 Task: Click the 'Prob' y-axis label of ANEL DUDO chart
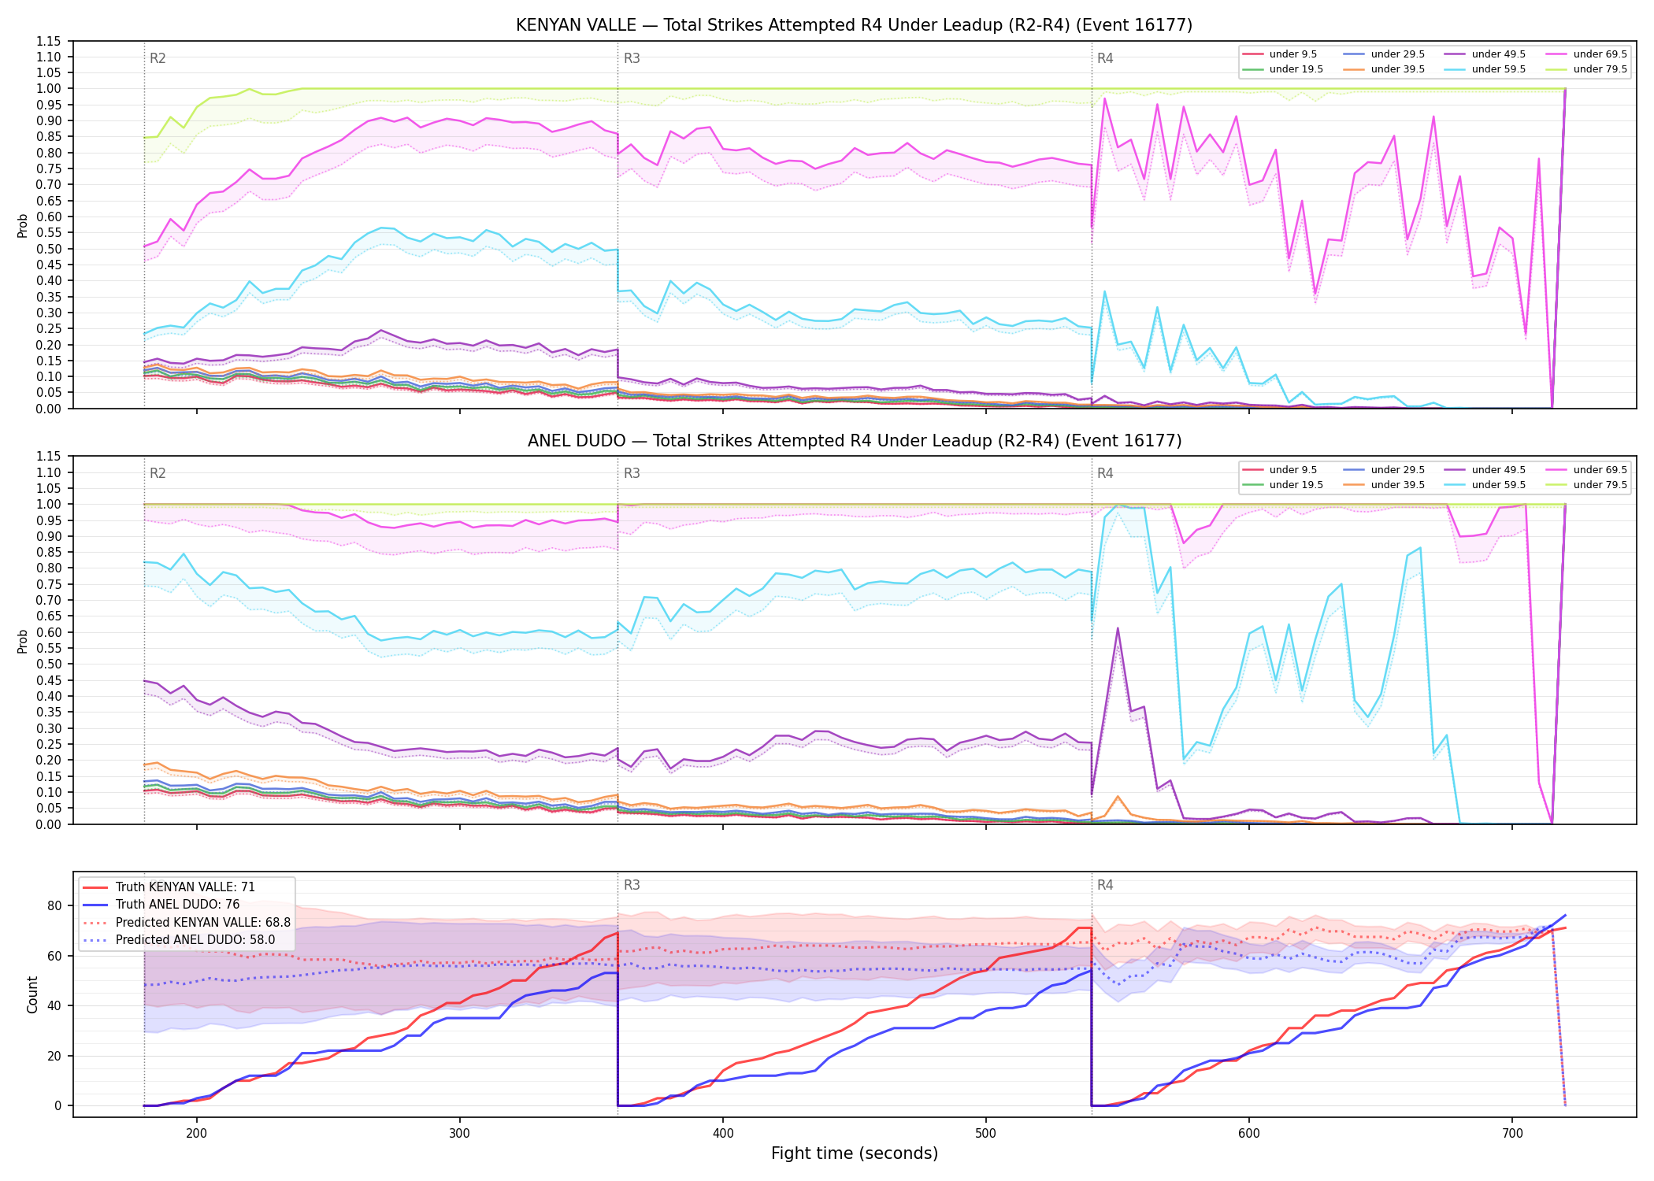(23, 641)
